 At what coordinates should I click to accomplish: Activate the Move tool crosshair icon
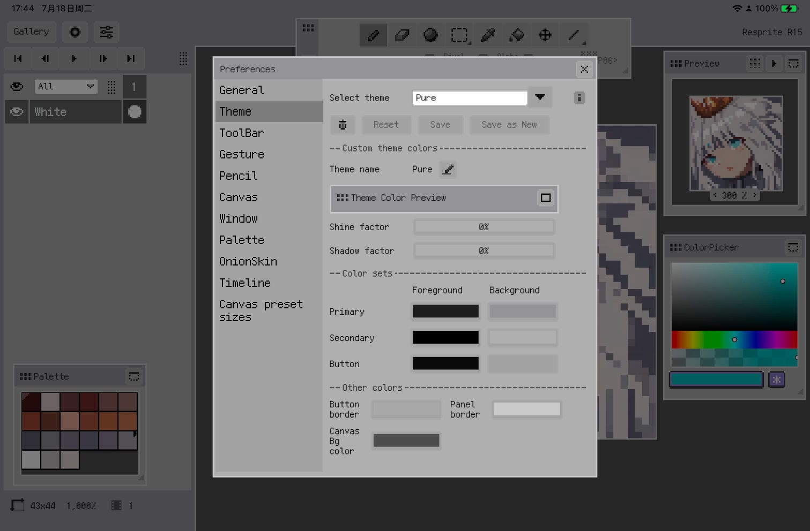[545, 35]
